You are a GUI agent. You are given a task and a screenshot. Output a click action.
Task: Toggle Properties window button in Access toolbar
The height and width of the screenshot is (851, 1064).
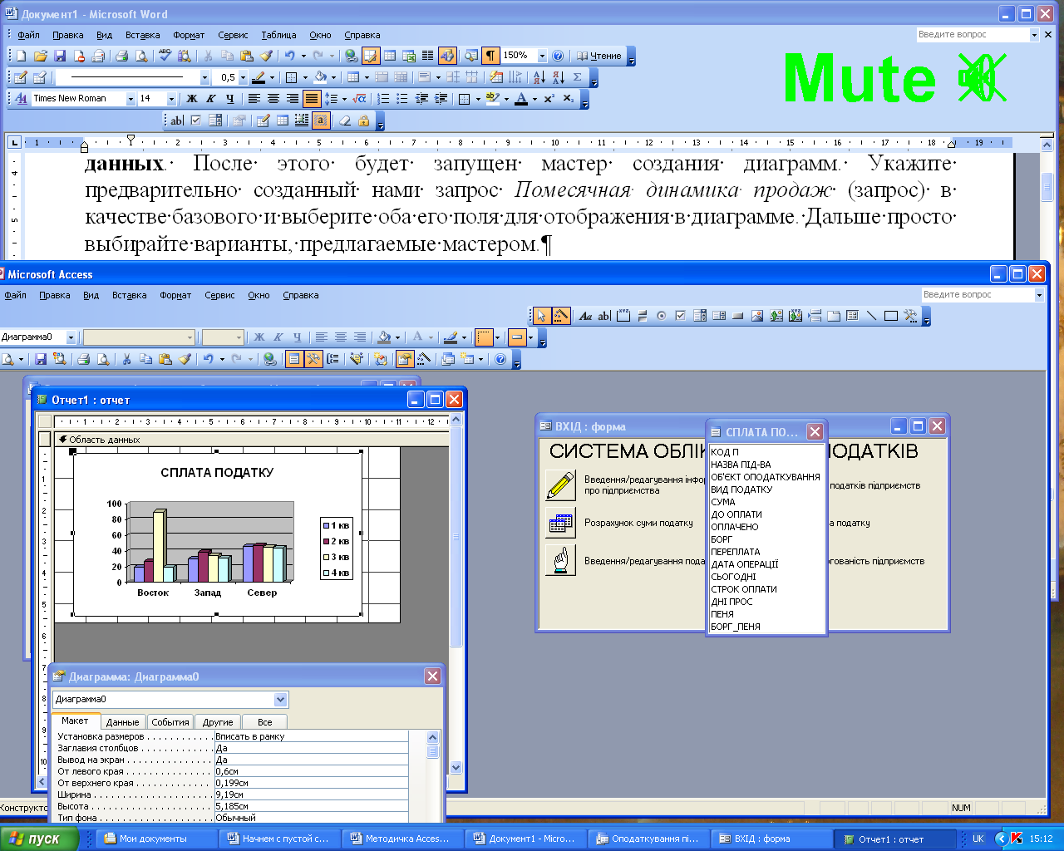pos(405,359)
